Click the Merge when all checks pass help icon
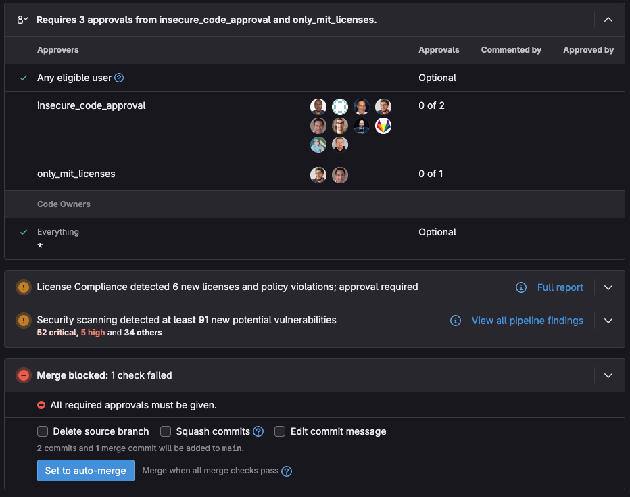Viewport: 630px width, 497px height. pos(286,471)
